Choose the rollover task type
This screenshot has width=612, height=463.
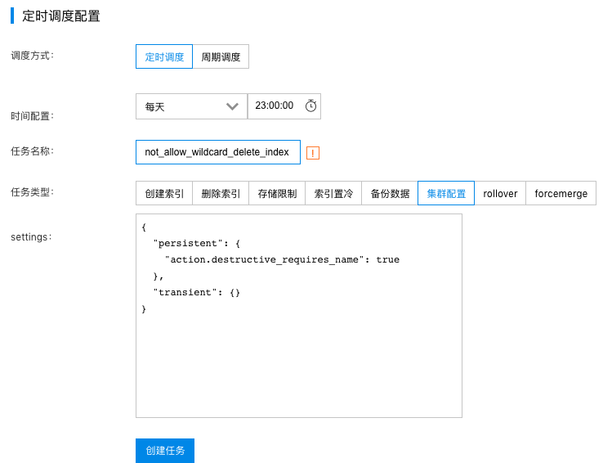click(x=500, y=193)
